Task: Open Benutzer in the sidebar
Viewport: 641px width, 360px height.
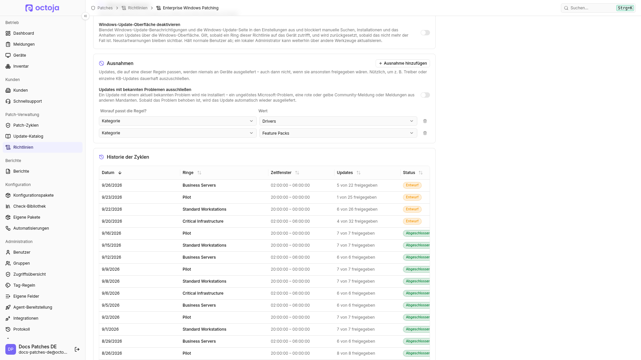Action: (x=42, y=252)
